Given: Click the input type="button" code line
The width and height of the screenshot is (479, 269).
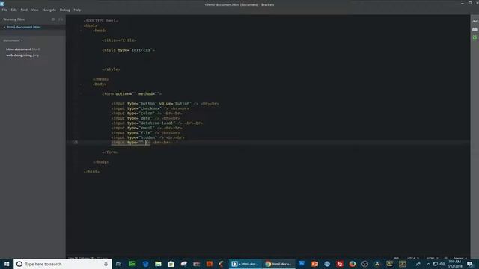Looking at the screenshot, I should pyautogui.click(x=165, y=104).
